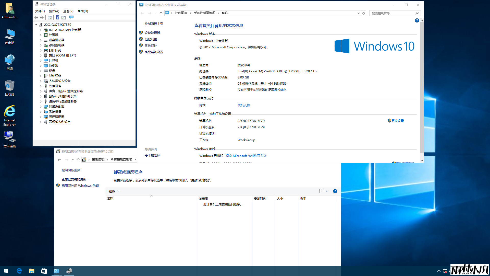Open the view options dropdown arrow
Viewport: 490px width, 276px height.
tap(327, 191)
